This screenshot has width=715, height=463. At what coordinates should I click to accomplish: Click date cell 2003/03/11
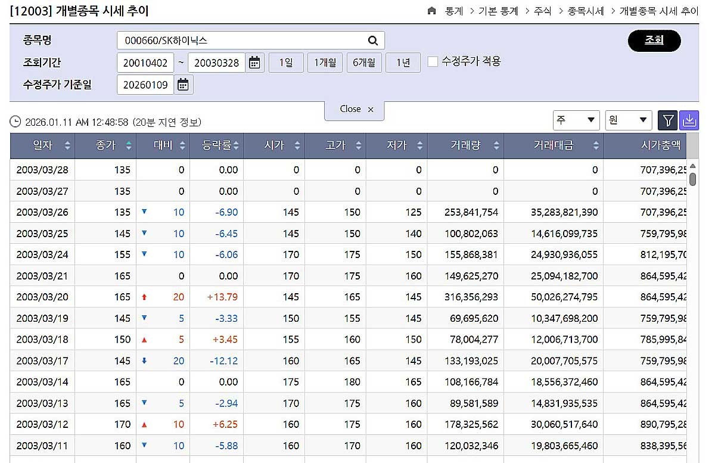pos(42,445)
